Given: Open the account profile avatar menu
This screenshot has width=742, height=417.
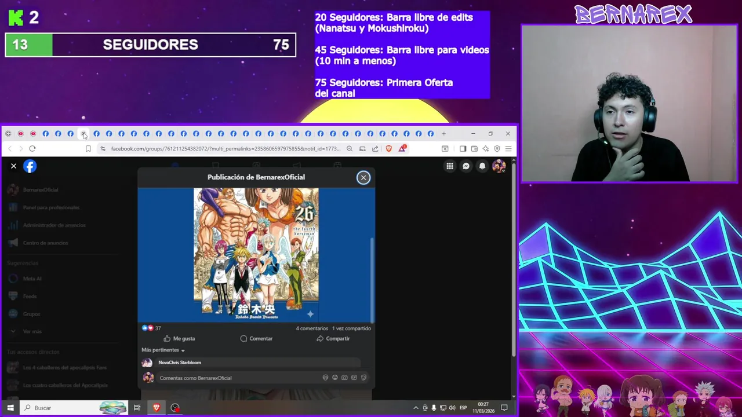Looking at the screenshot, I should pyautogui.click(x=499, y=166).
